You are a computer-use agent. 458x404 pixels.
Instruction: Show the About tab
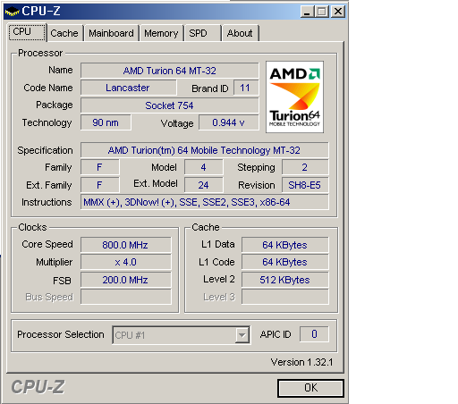pos(240,33)
